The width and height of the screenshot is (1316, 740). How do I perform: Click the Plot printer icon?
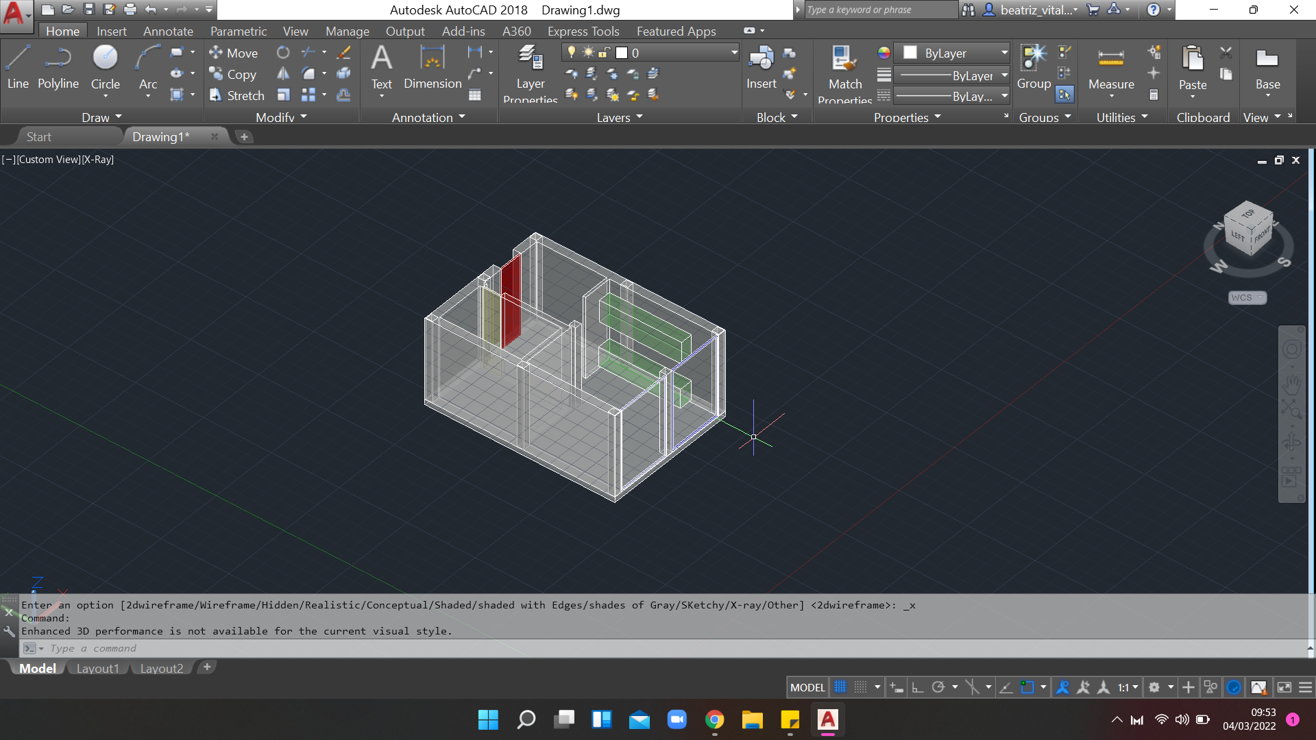130,10
